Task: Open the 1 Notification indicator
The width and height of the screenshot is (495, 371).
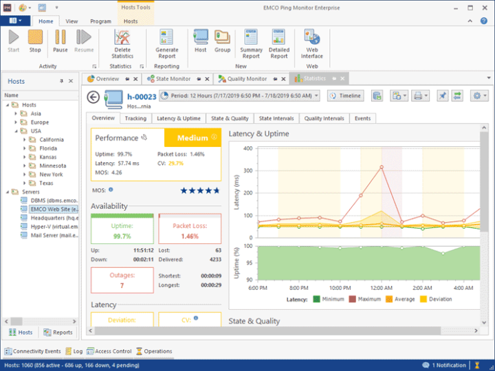Action: pos(444,365)
